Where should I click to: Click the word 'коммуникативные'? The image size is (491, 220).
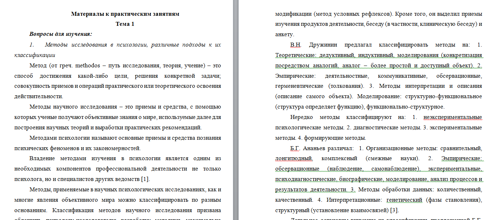pos(403,76)
